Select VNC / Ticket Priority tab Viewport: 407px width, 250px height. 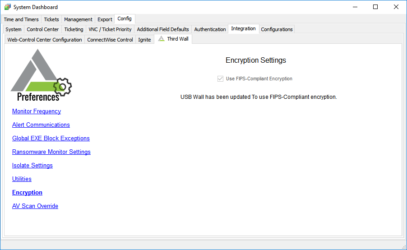click(x=110, y=29)
